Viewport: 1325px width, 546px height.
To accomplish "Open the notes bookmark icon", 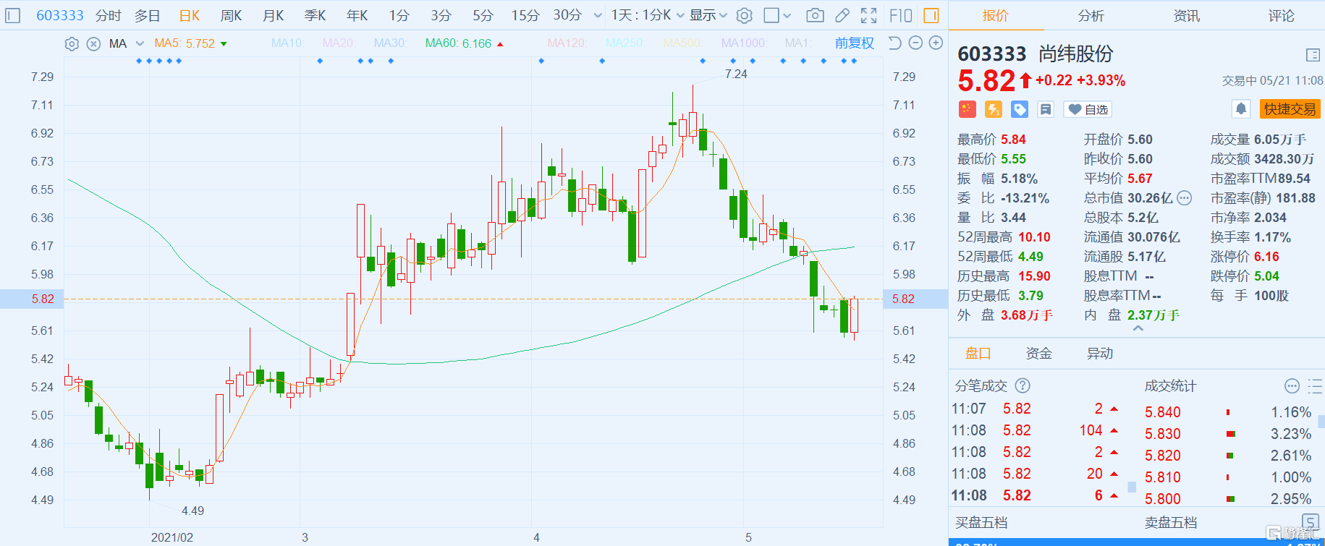I will click(x=1046, y=109).
